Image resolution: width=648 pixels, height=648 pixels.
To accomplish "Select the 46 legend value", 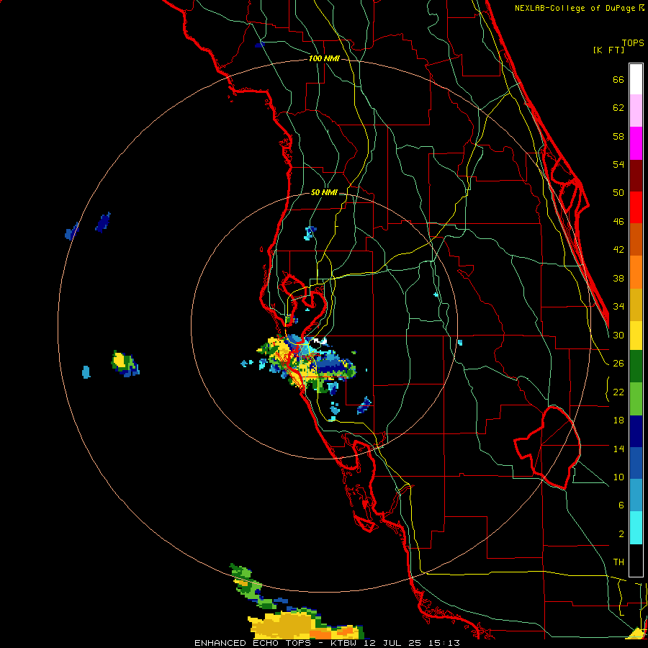I will tap(618, 222).
